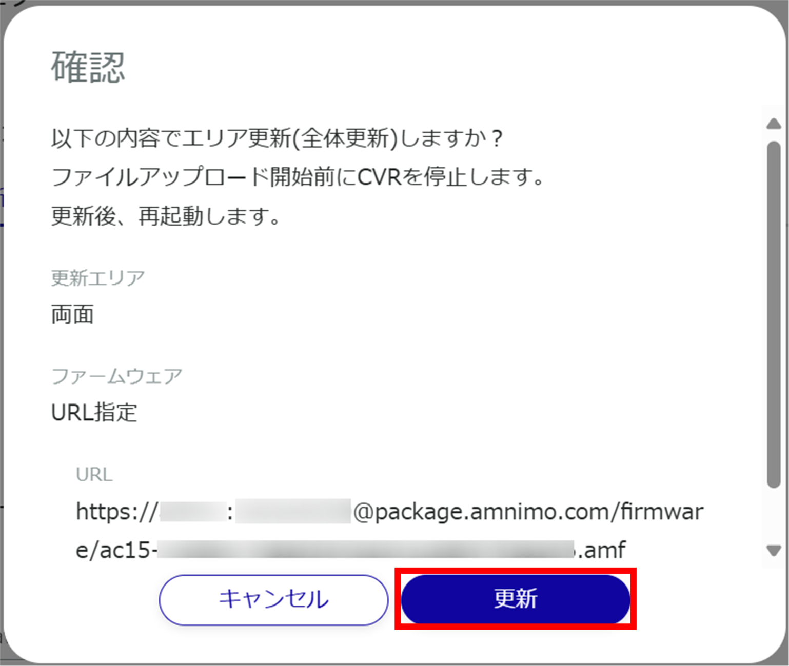Select the URL指定 value text

(x=94, y=412)
